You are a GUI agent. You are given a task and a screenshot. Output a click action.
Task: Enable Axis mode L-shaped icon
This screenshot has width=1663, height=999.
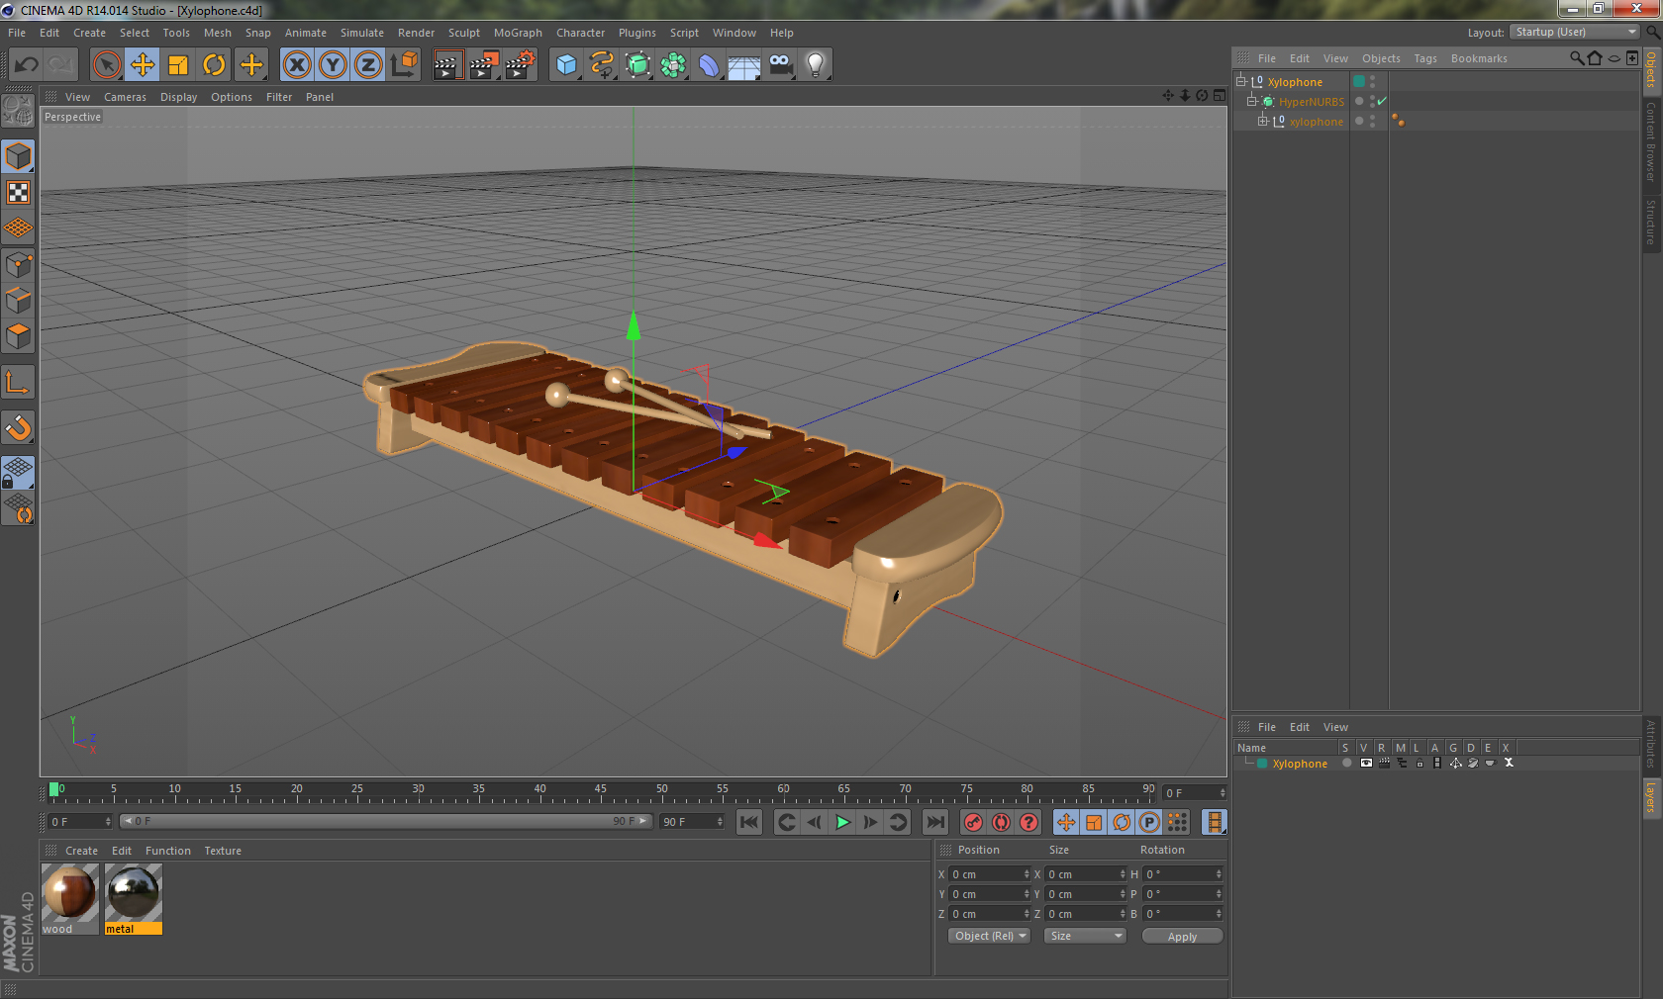pyautogui.click(x=19, y=383)
